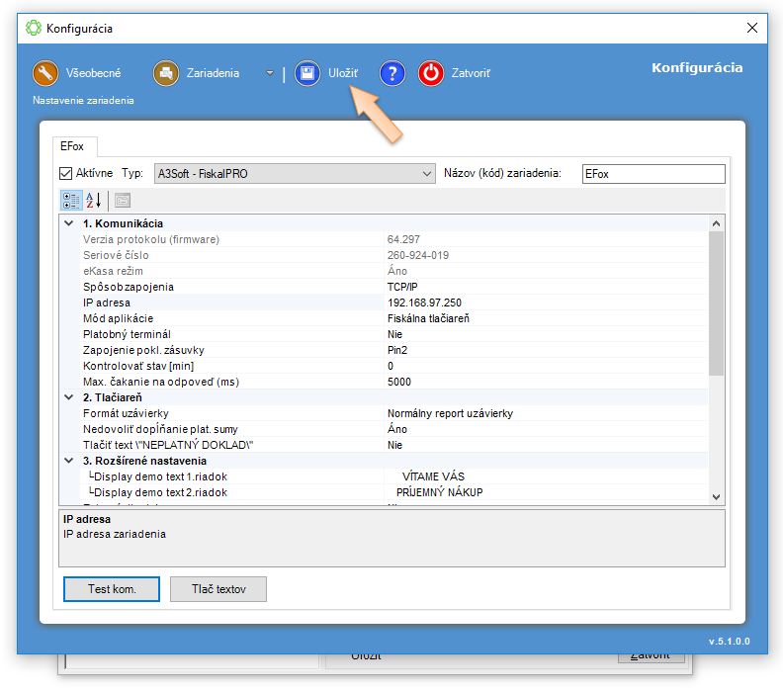Viewport: 783px width, 692px height.
Task: Select the IP adresa value 192.168.97.250
Action: point(425,303)
